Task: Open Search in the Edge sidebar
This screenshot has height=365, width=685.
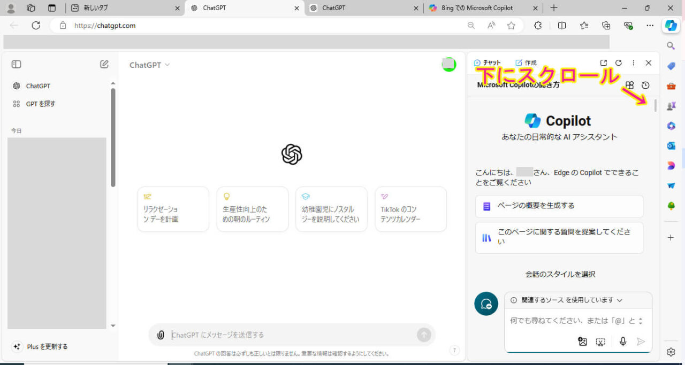Action: (x=671, y=46)
